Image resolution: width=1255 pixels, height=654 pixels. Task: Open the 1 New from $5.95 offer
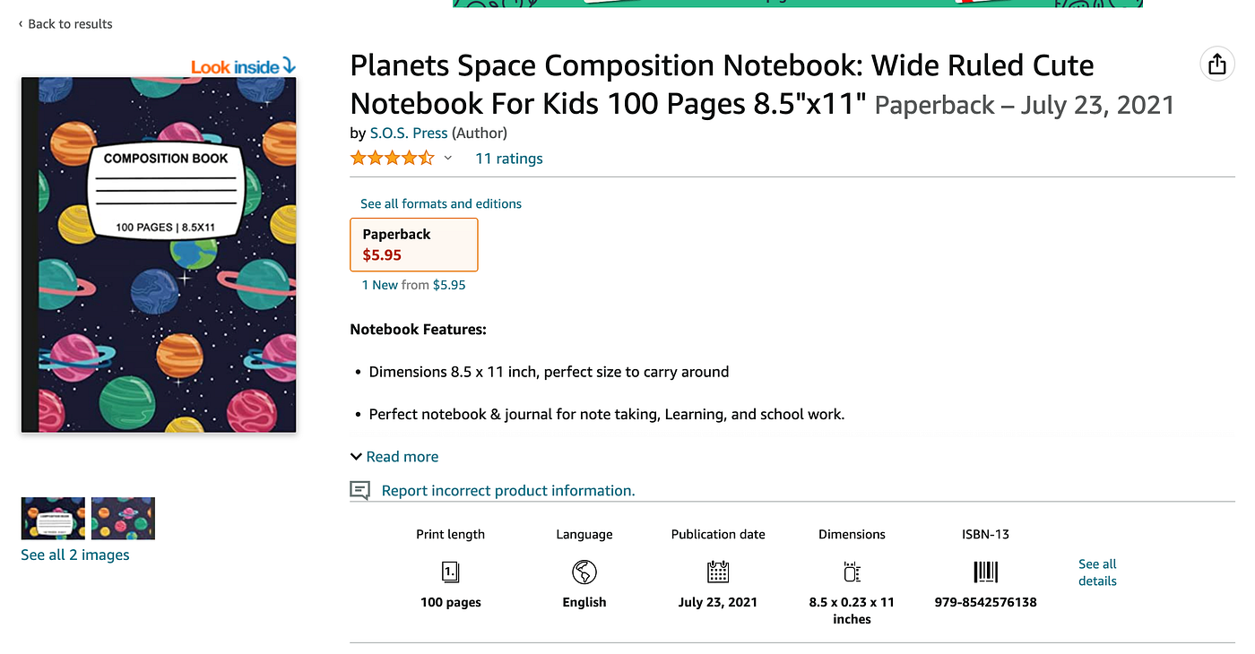coord(413,285)
